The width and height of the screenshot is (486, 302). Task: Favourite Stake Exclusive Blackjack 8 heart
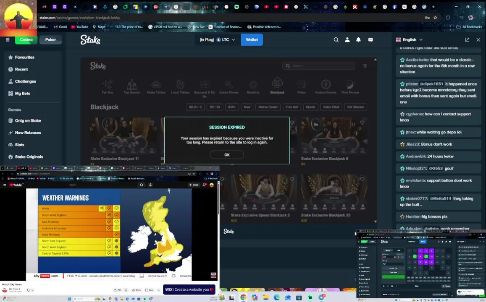362,122
